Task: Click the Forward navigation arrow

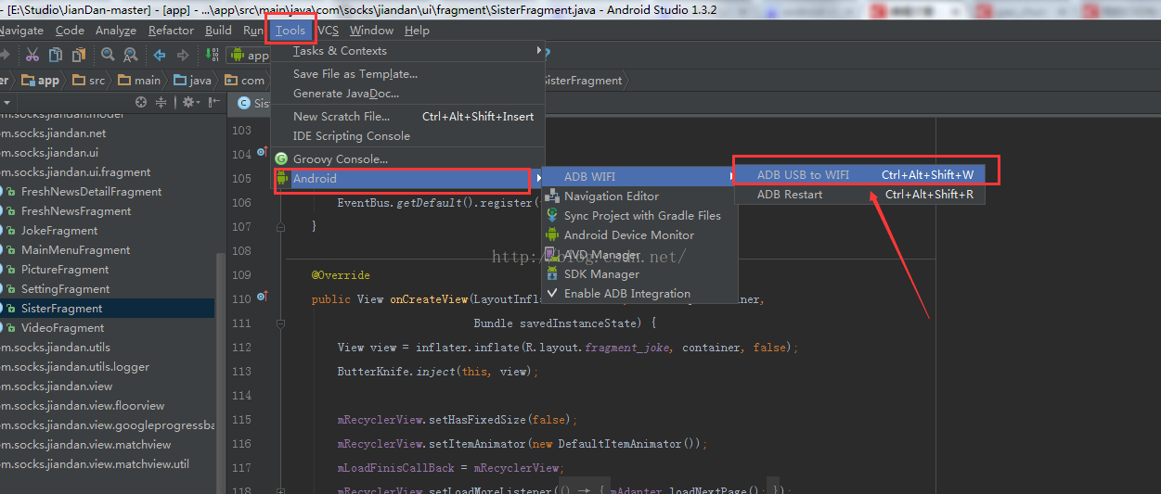Action: 183,55
